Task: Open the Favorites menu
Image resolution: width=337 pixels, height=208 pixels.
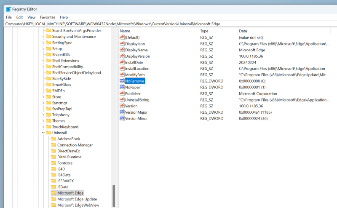Action: point(48,17)
